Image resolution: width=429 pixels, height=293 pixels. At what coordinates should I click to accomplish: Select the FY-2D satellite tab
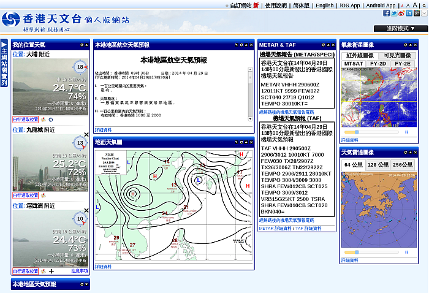tap(378, 64)
